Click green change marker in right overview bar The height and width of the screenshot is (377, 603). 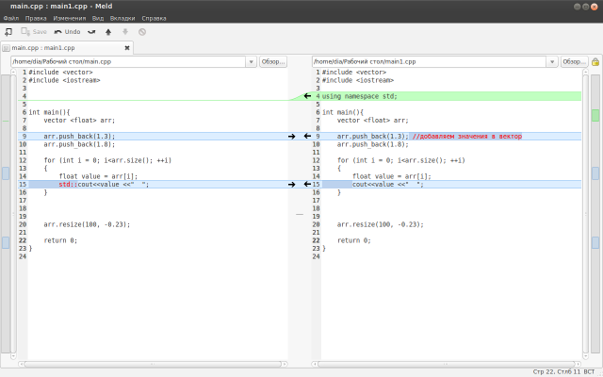(595, 115)
